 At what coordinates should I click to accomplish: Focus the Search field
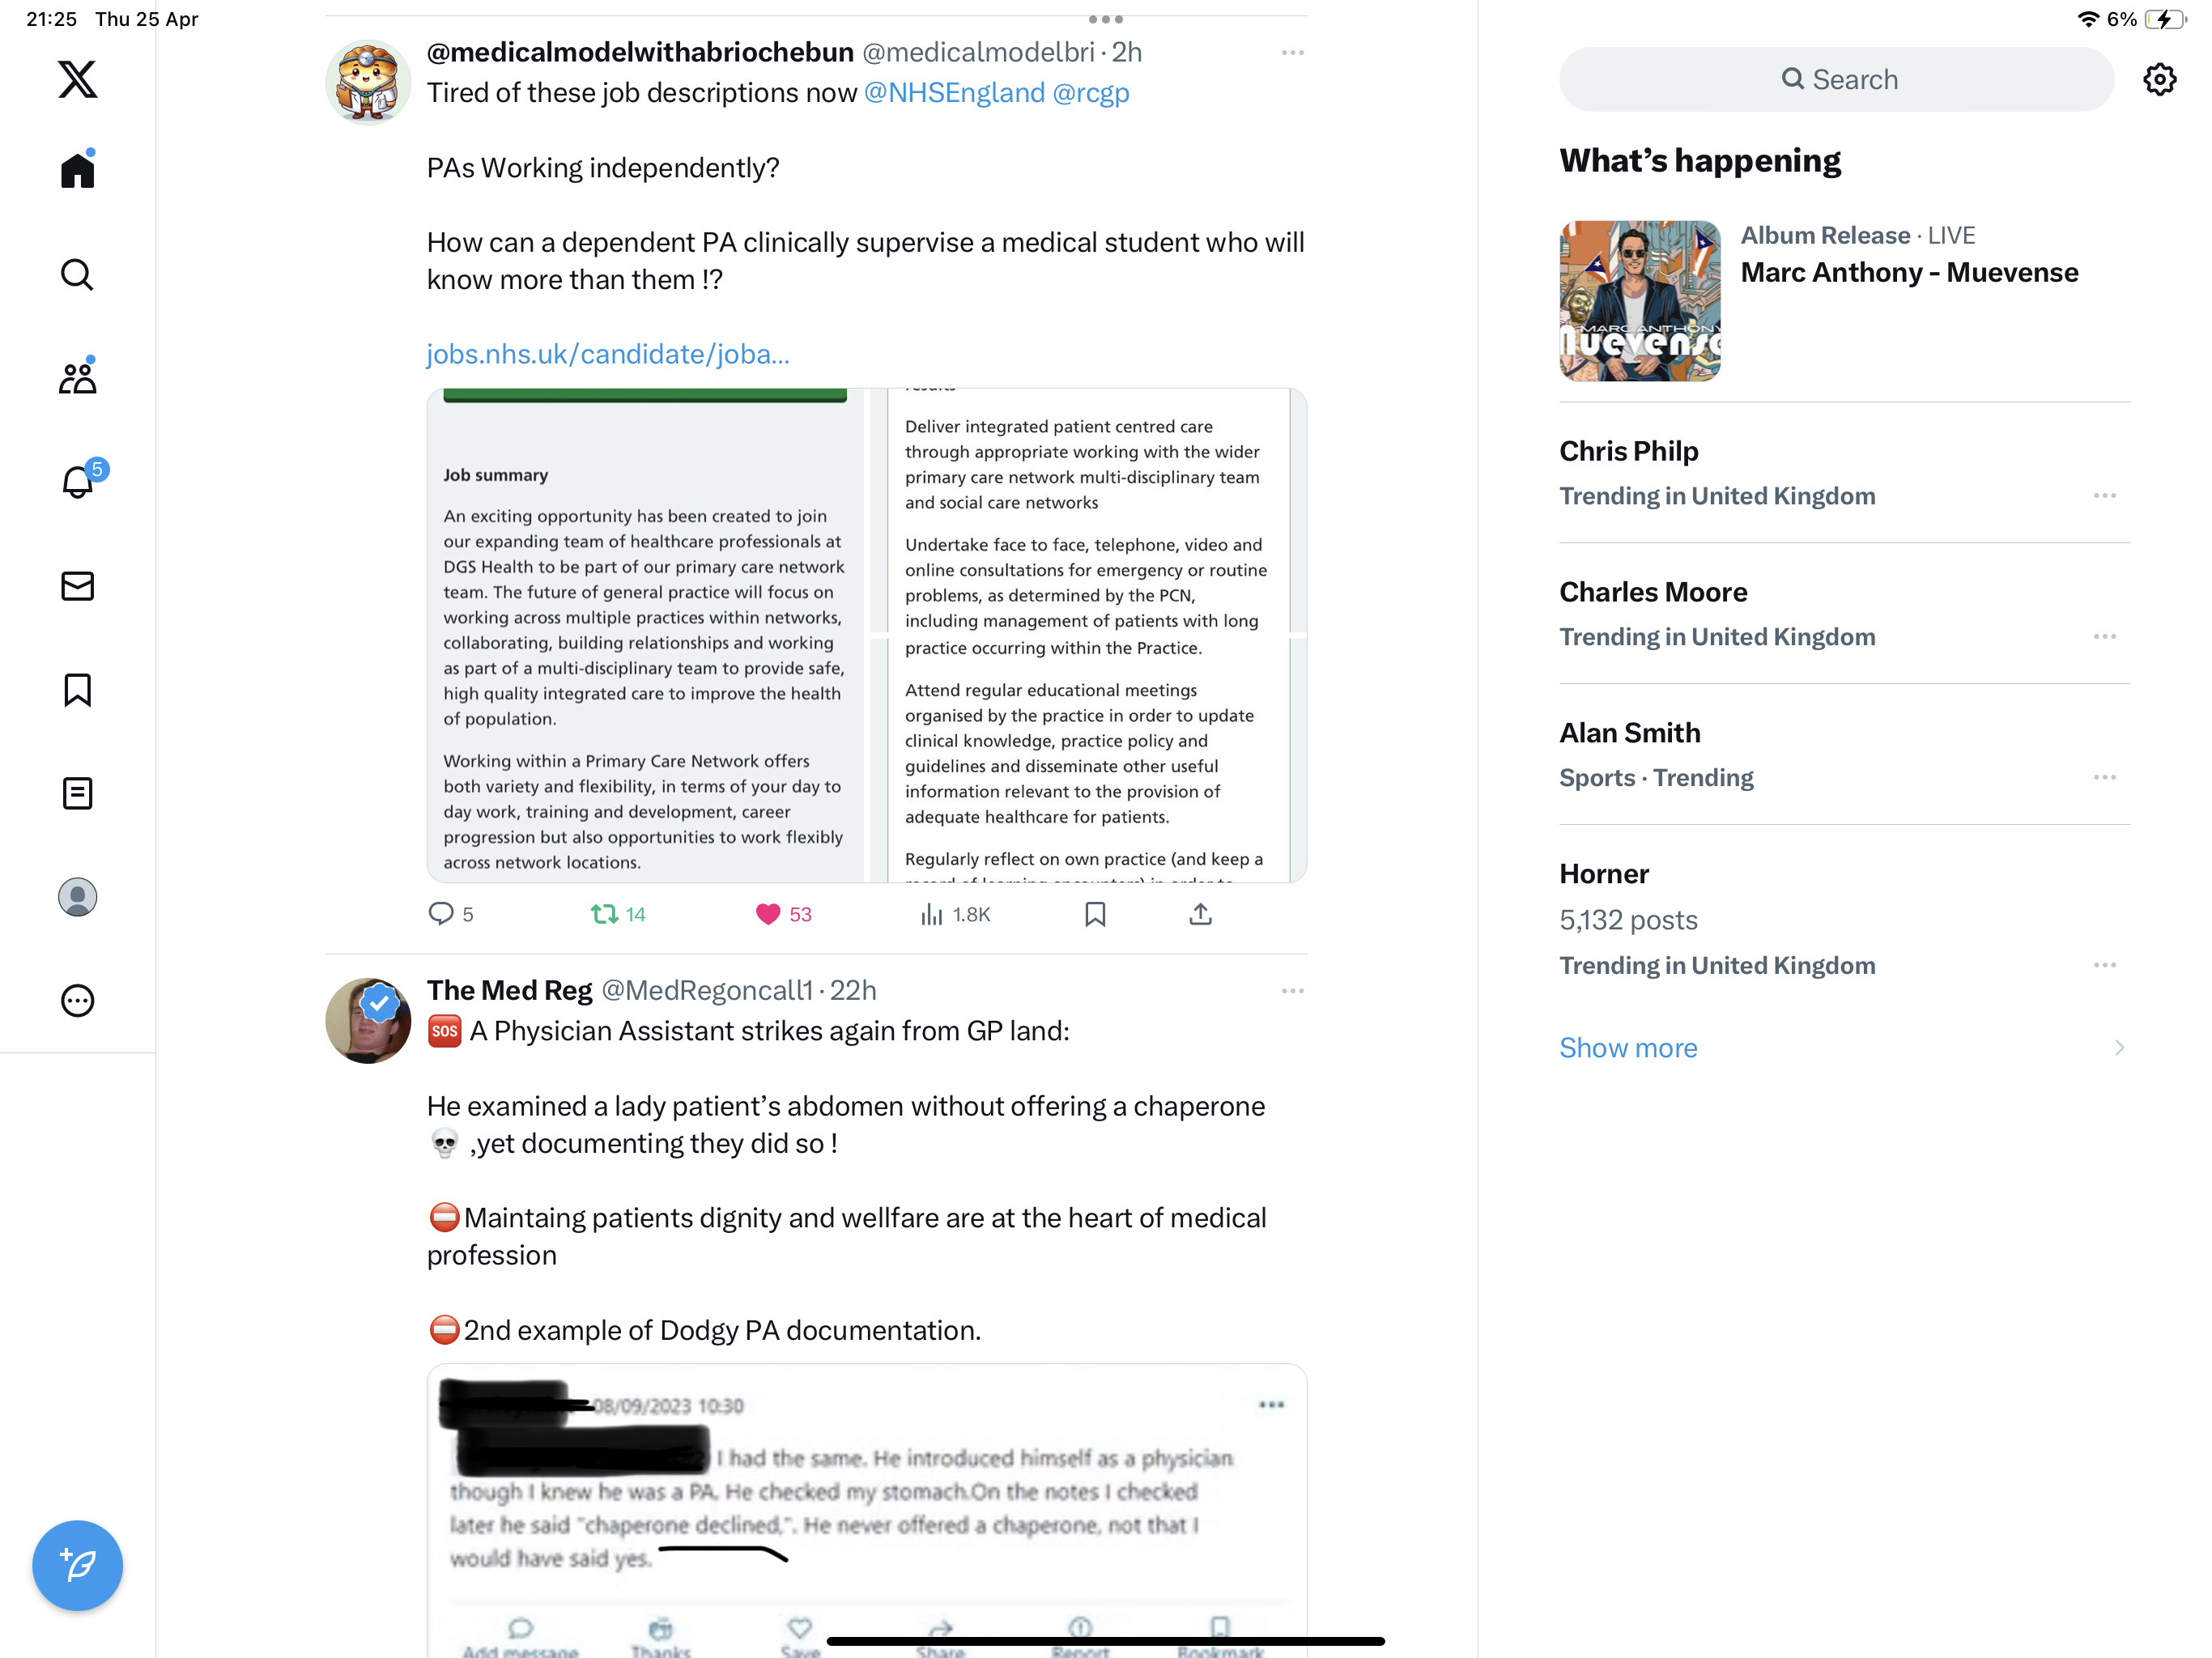pos(1836,79)
